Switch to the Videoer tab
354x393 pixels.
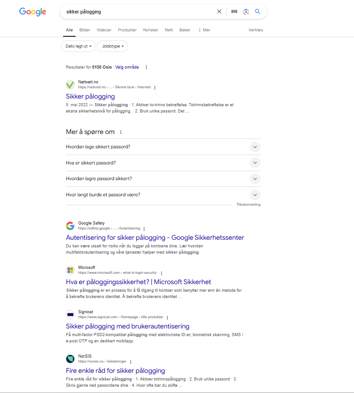click(104, 30)
